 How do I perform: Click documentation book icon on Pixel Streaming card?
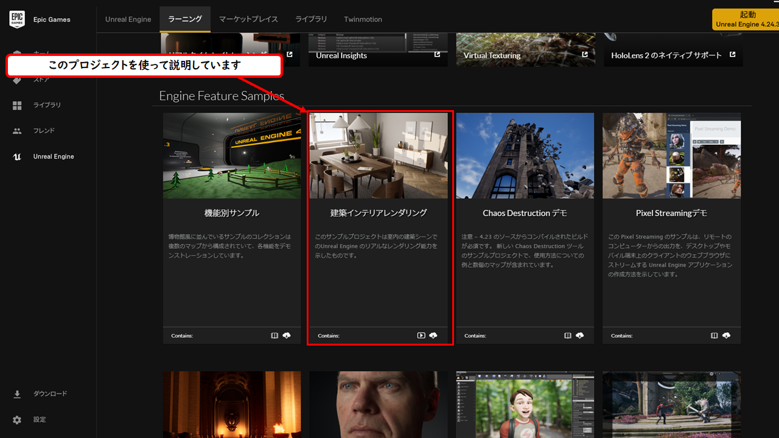(714, 335)
